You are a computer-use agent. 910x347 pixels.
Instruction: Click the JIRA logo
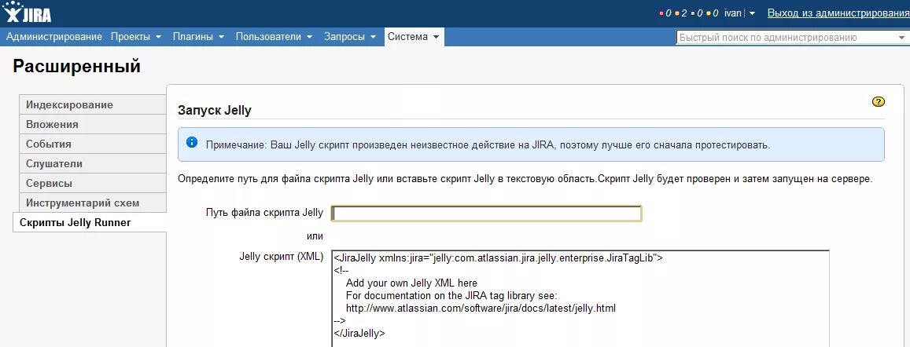point(27,12)
